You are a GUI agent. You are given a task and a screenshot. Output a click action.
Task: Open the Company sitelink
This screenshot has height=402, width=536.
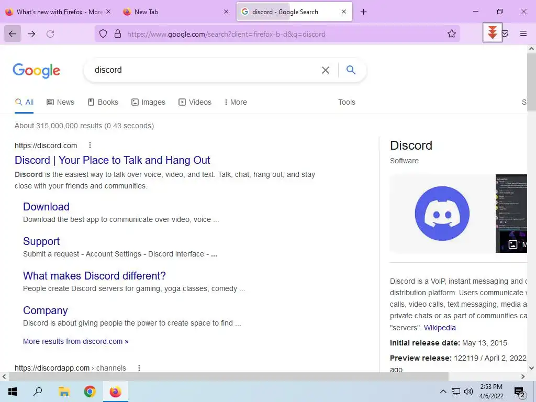[x=45, y=310]
